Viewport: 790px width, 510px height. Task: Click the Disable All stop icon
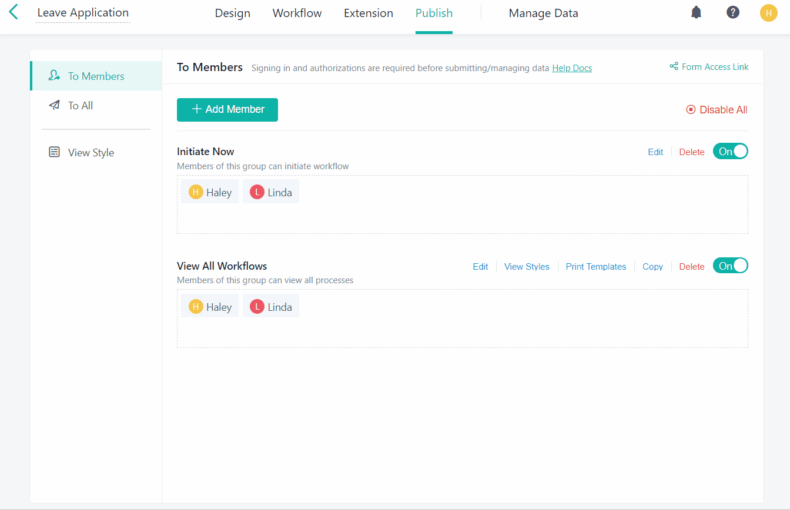[x=691, y=110]
